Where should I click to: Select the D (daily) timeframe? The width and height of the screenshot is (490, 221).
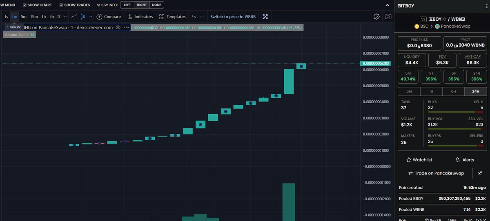[x=59, y=17]
